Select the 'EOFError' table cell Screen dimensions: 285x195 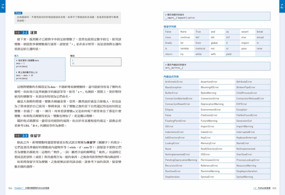[253, 104]
